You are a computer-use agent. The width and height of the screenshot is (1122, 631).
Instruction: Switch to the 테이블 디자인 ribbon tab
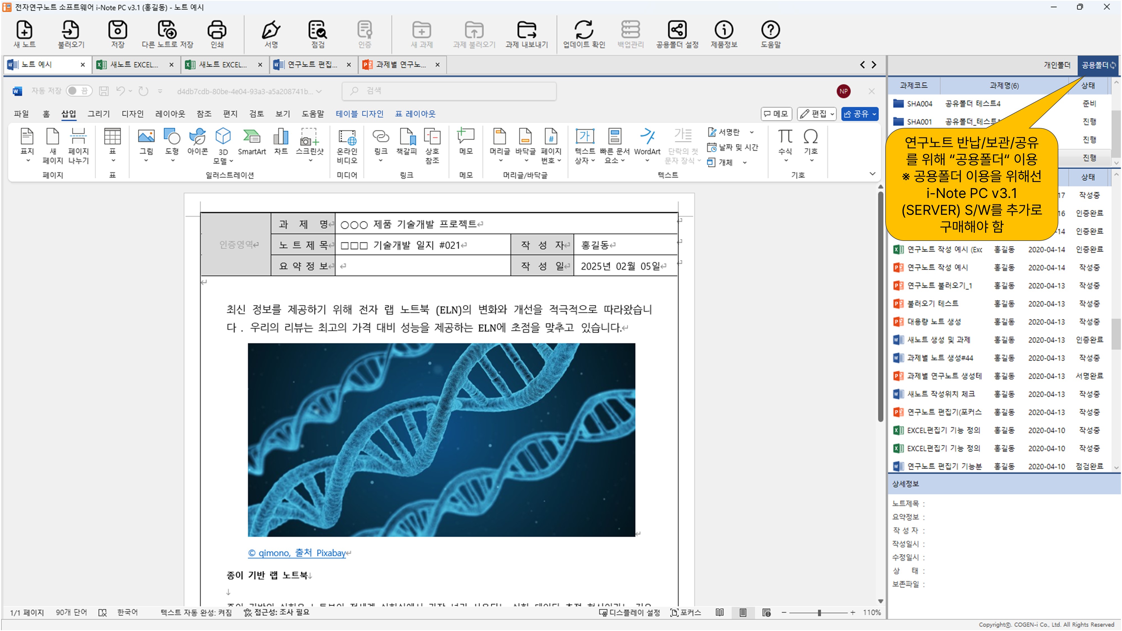click(359, 114)
